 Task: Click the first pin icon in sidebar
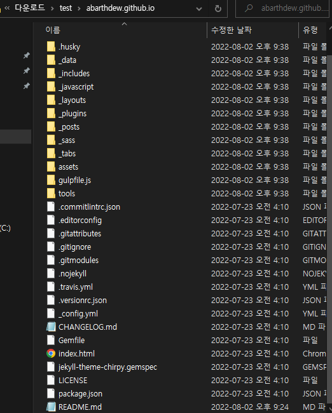pos(26,55)
